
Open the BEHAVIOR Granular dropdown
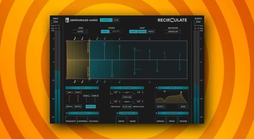click(173, 31)
